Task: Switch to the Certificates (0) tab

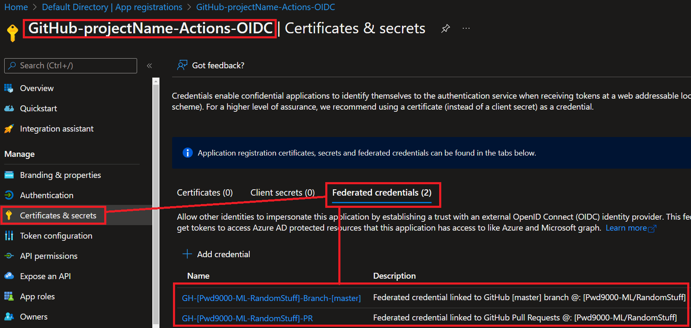Action: click(x=205, y=193)
